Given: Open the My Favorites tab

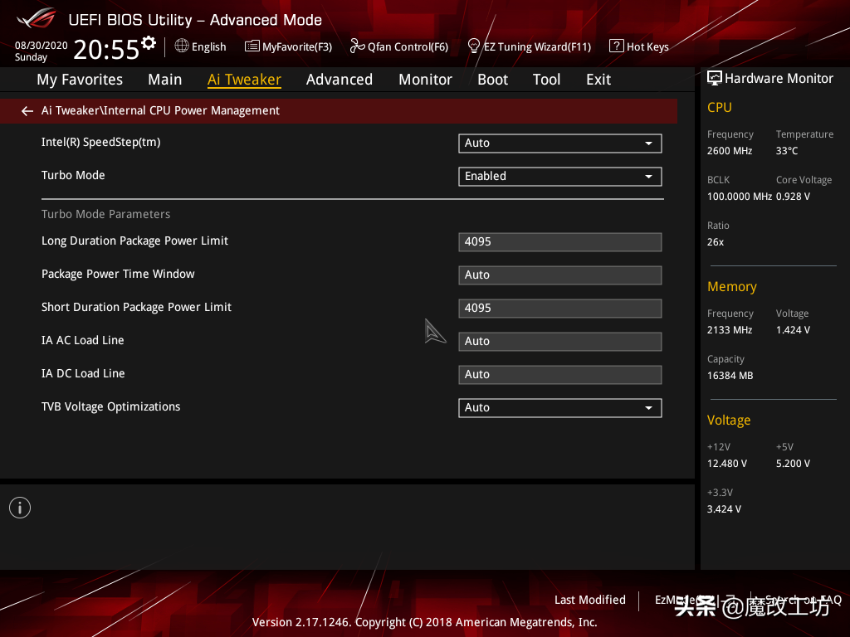Looking at the screenshot, I should point(80,80).
